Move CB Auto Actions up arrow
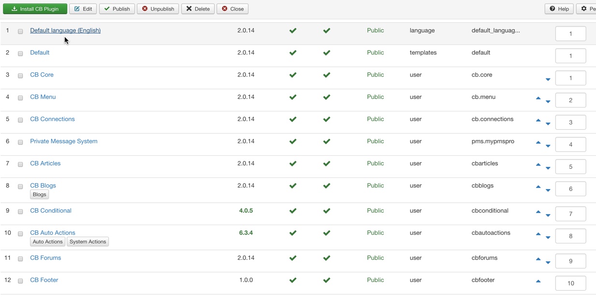596x298 pixels. (538, 234)
